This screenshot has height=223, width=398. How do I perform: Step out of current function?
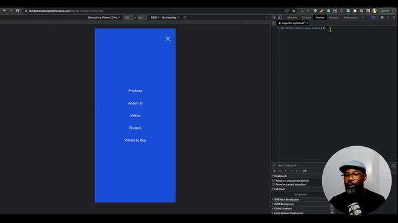(292, 171)
